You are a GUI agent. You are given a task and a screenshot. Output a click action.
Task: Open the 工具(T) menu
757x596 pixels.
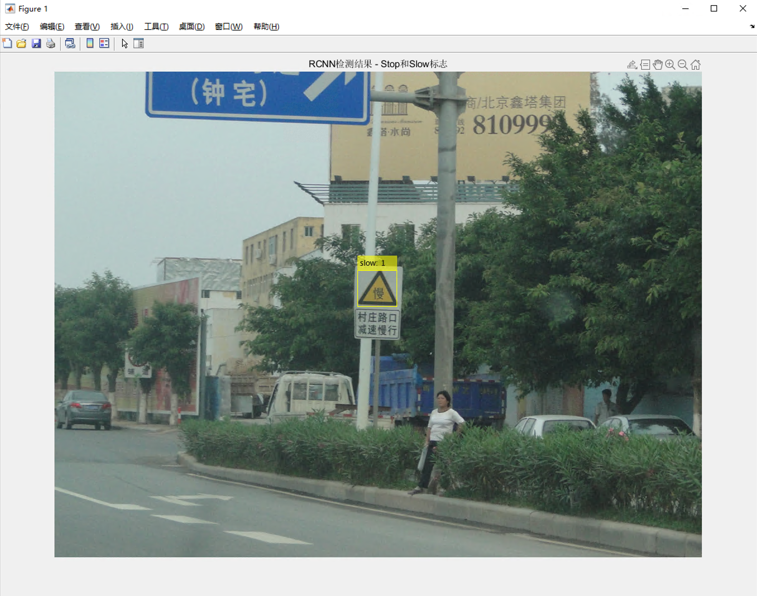coord(156,27)
